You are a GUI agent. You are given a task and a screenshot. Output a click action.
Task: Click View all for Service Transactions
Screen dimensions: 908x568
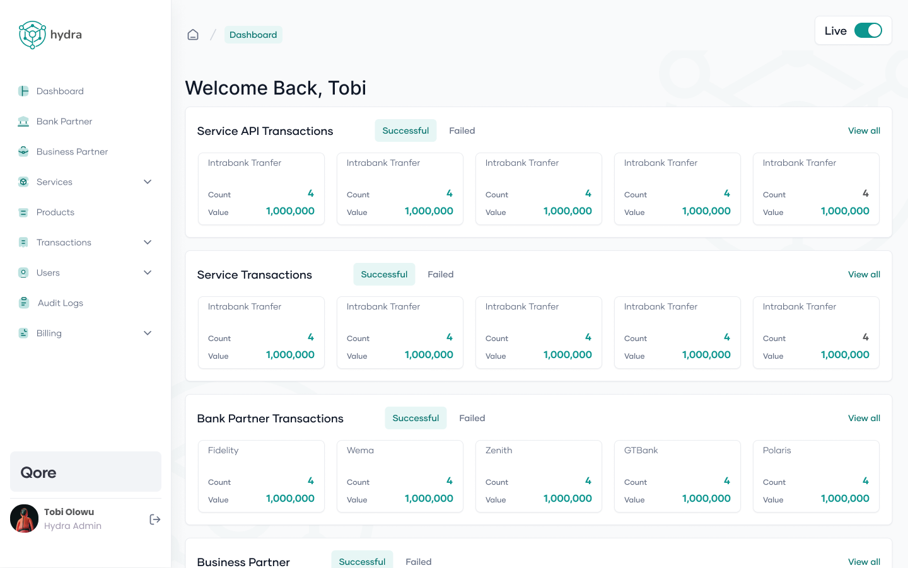[x=864, y=274]
